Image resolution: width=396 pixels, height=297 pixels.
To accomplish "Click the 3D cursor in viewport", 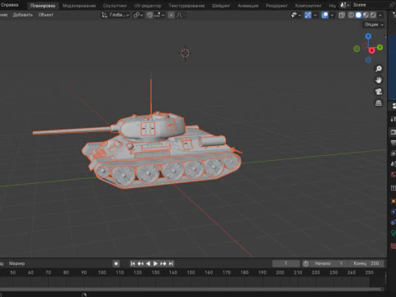I will [185, 53].
